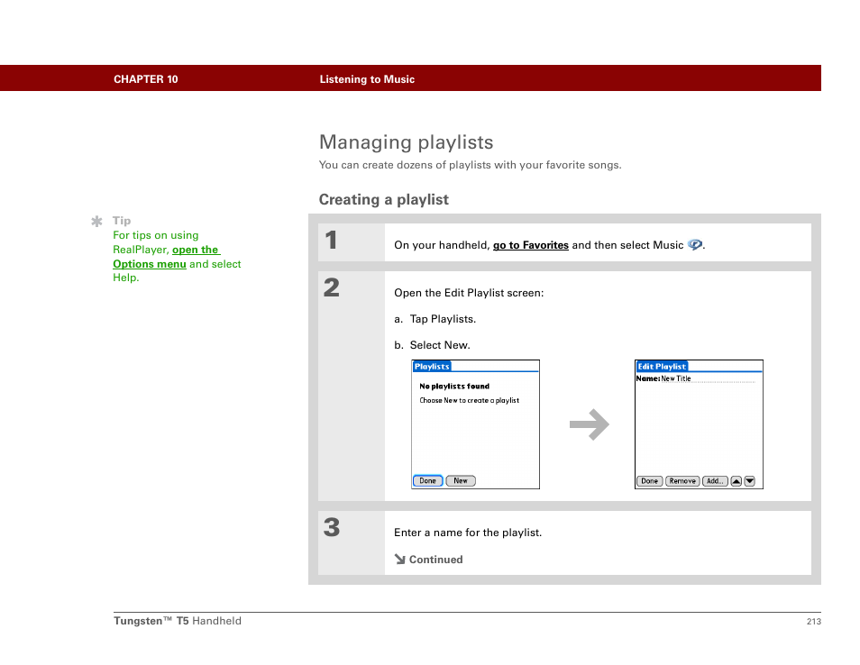Tap New in the Playlists screen
The height and width of the screenshot is (665, 860).
click(461, 481)
